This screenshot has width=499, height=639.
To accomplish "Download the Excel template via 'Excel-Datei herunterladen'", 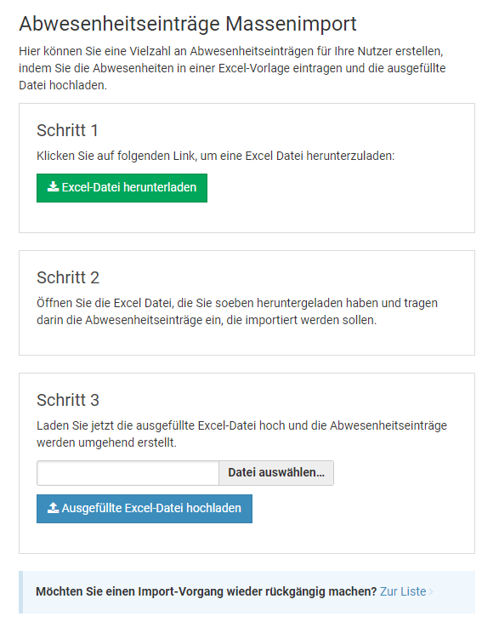I will pyautogui.click(x=122, y=188).
